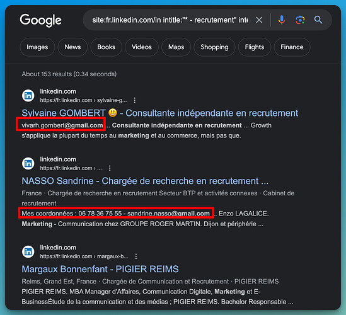
Task: Switch to Images filter
Action: click(x=37, y=47)
